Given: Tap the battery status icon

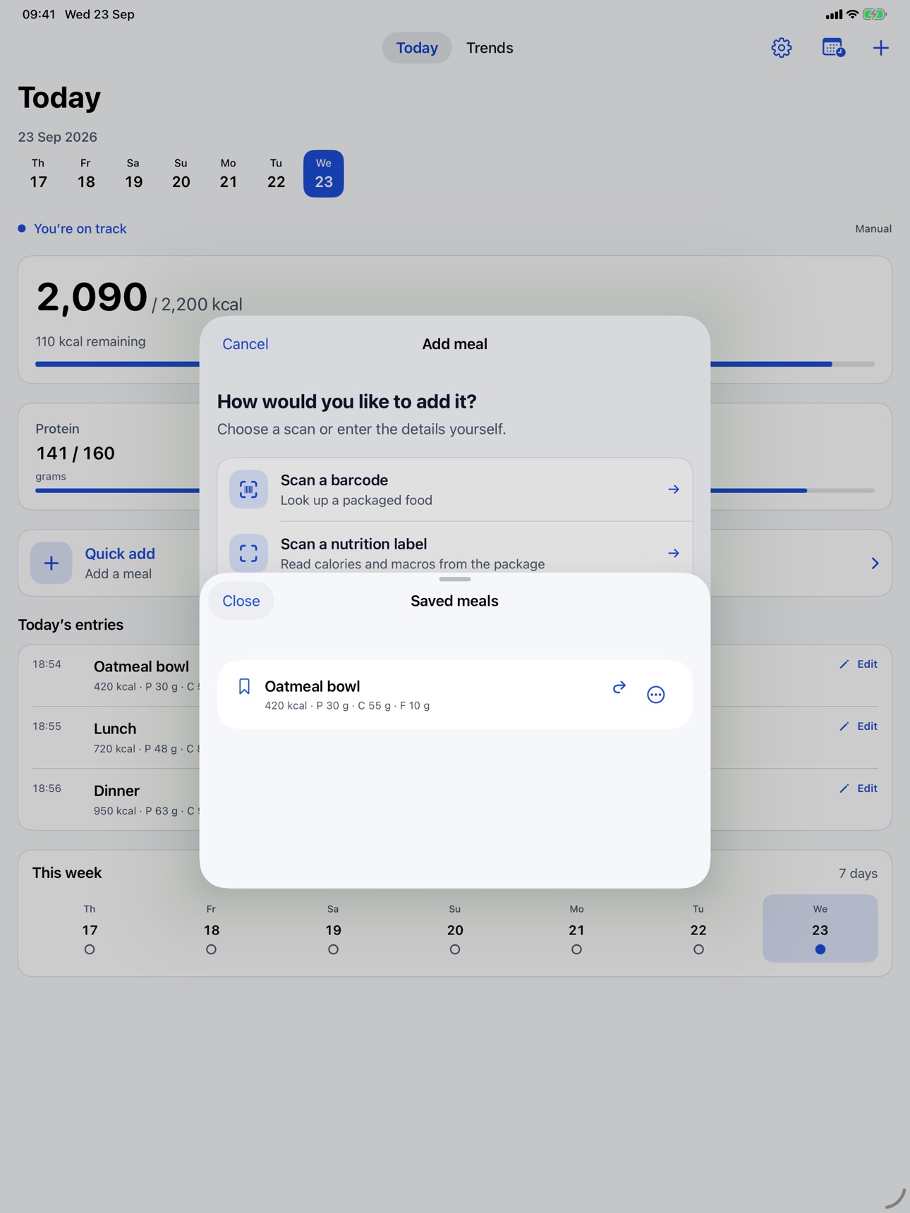Looking at the screenshot, I should coord(875,14).
